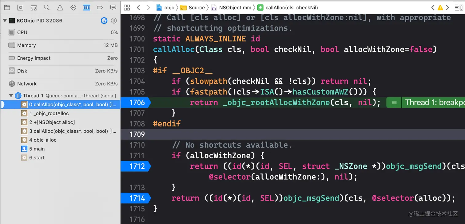This screenshot has height=224, width=465.
Task: Open the Breakpoint navigator icon
Action: point(100,7)
